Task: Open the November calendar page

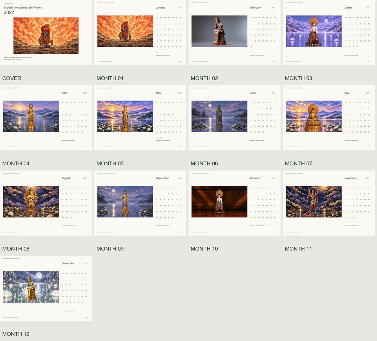Action: [x=329, y=203]
